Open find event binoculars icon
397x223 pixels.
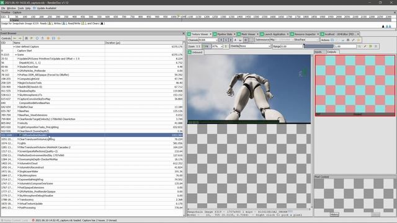tap(26, 38)
